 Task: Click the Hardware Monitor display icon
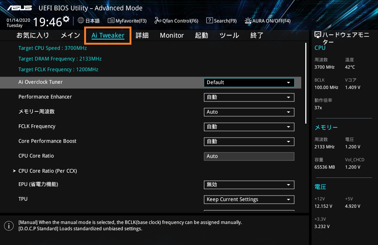318,35
